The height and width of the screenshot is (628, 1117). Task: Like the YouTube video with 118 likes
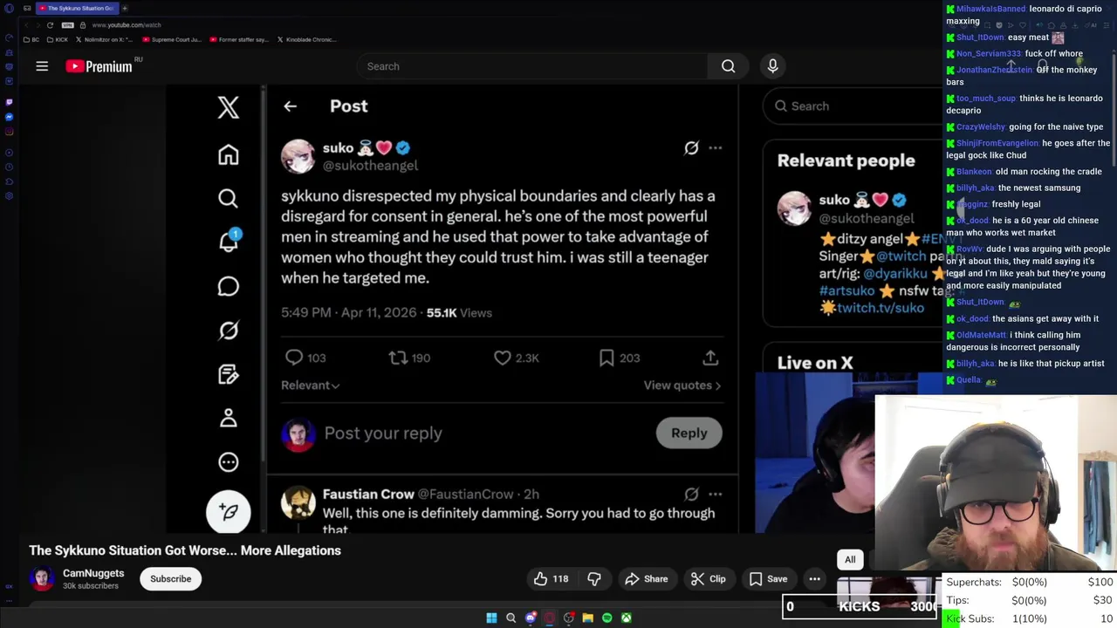551,579
